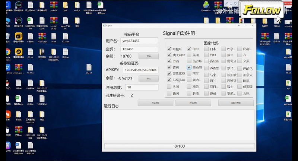Check the 荷兰 country checkbox
This screenshot has height=161, width=298.
(206, 81)
